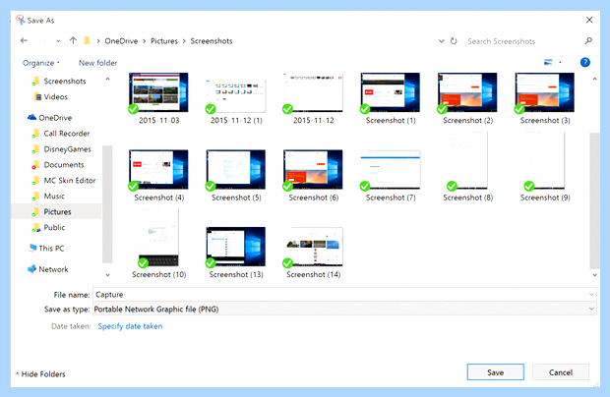Viewport: 610px width, 397px height.
Task: Select Screenshot (2) thumbnail
Action: click(467, 92)
